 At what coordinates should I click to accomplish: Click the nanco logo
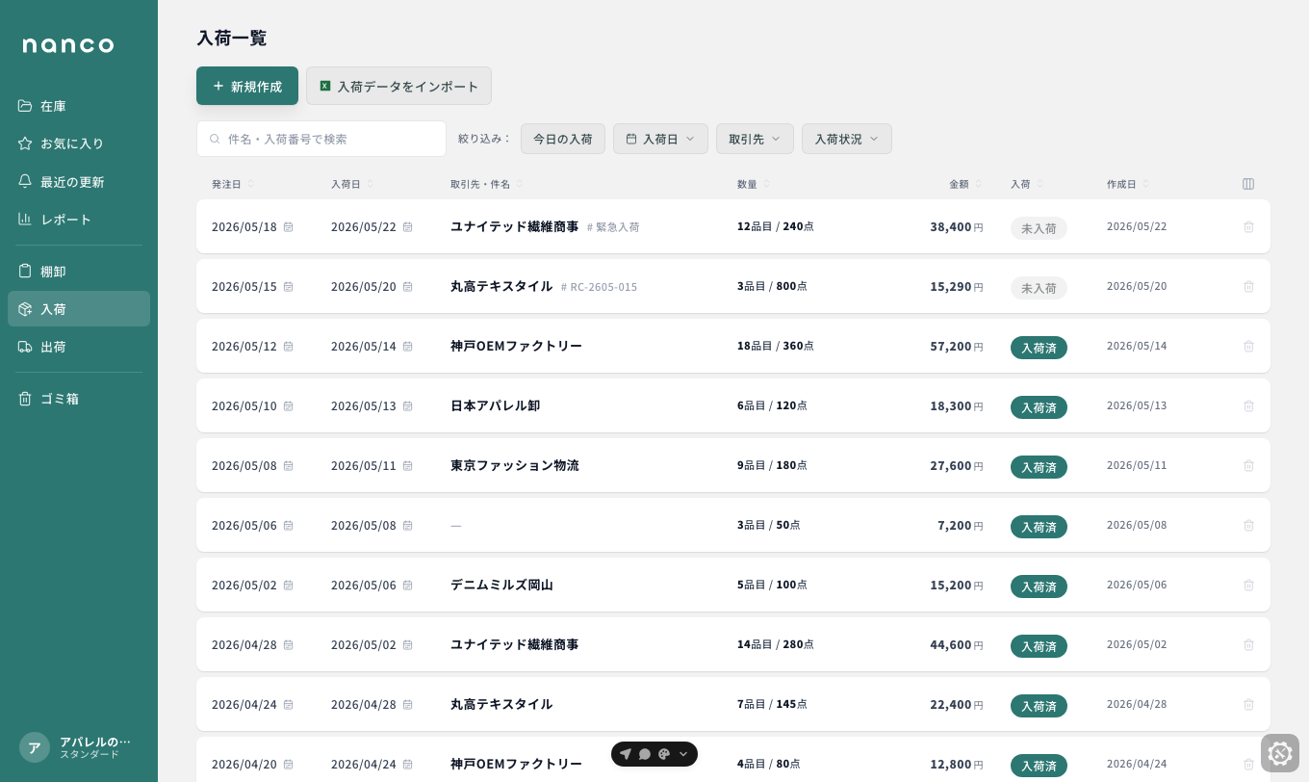(x=68, y=45)
